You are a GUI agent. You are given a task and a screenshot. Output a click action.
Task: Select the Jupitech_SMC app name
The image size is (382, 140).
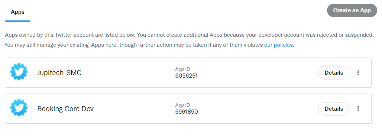(x=59, y=72)
